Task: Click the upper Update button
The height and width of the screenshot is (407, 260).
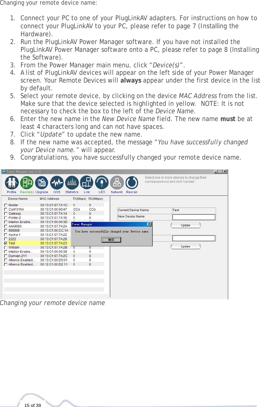Action: [x=185, y=225]
